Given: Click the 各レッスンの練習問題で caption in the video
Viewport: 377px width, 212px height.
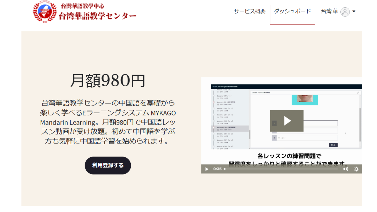Looking at the screenshot, I should (x=289, y=156).
